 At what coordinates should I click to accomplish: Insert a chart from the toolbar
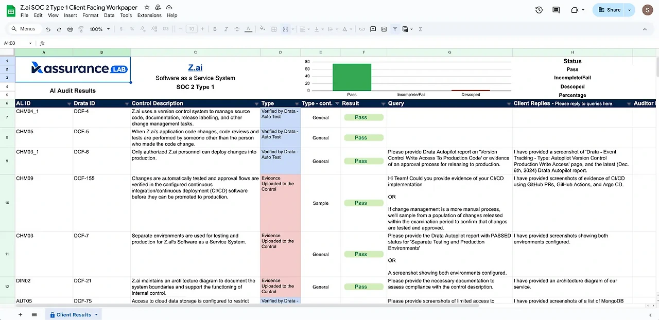(x=384, y=29)
